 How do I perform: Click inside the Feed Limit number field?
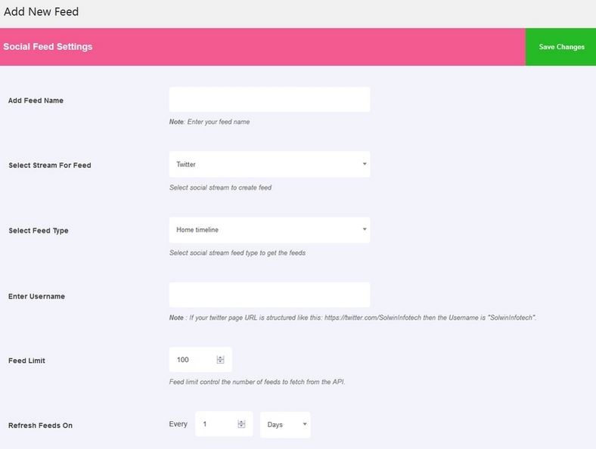pos(200,360)
